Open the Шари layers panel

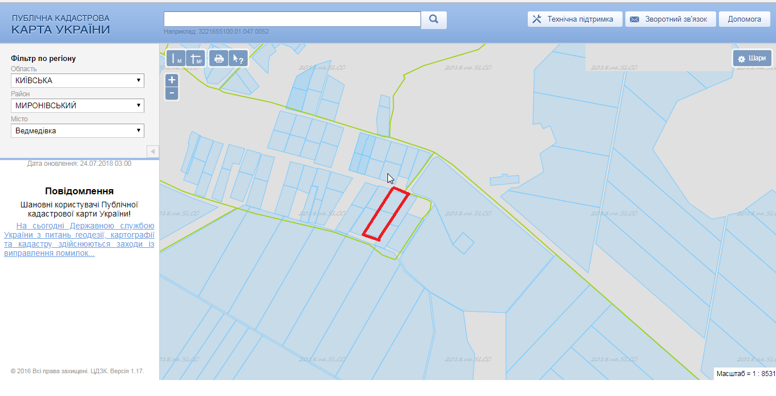click(752, 58)
